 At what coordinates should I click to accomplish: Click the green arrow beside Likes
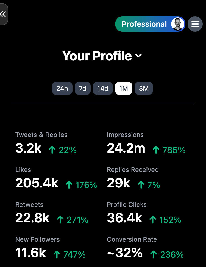point(69,185)
